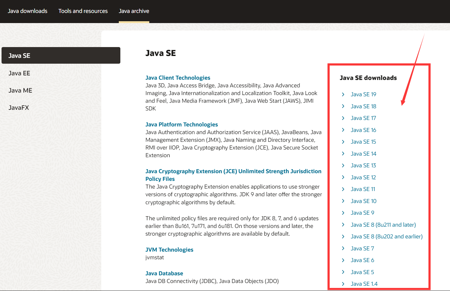This screenshot has width=450, height=291.
Task: Click the chevron beside Java SE 6
Action: [x=343, y=260]
